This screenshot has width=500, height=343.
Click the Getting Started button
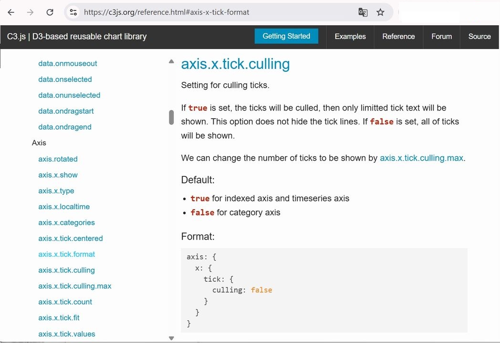tap(286, 36)
